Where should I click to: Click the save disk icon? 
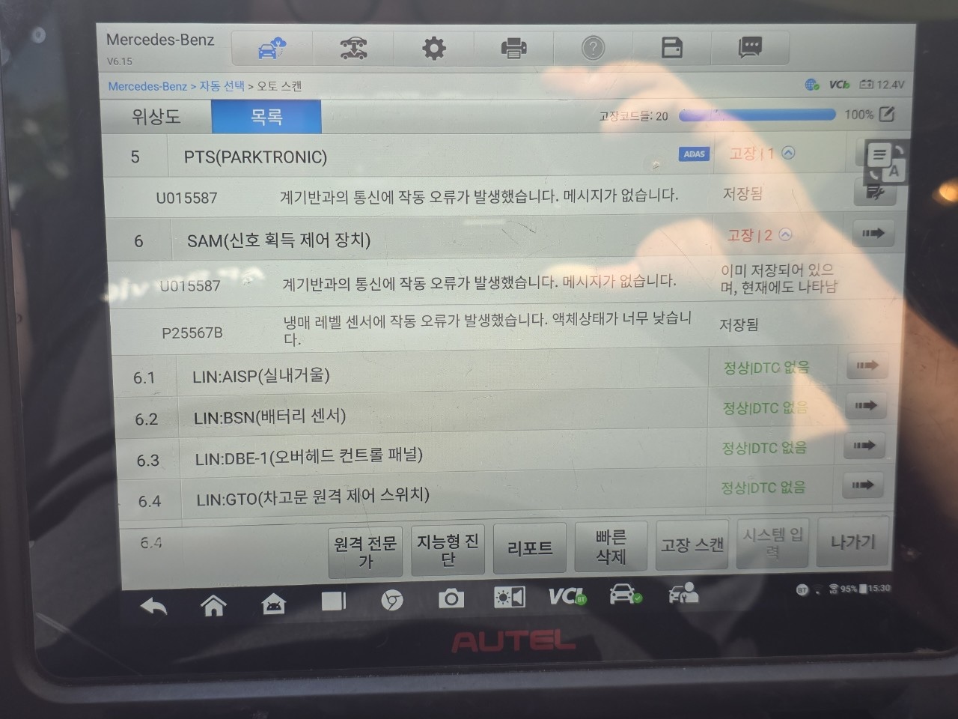click(672, 48)
